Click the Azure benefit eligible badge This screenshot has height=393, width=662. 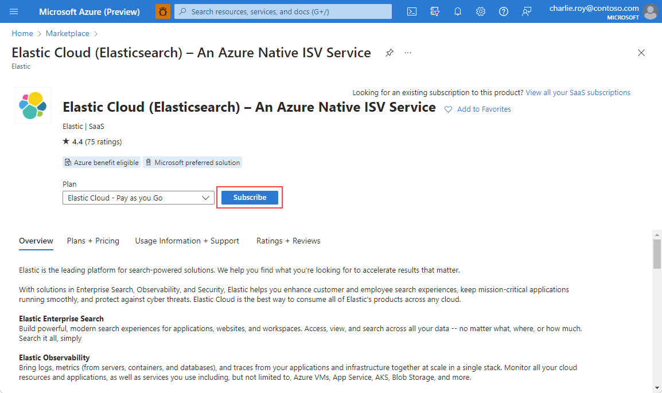pyautogui.click(x=102, y=162)
